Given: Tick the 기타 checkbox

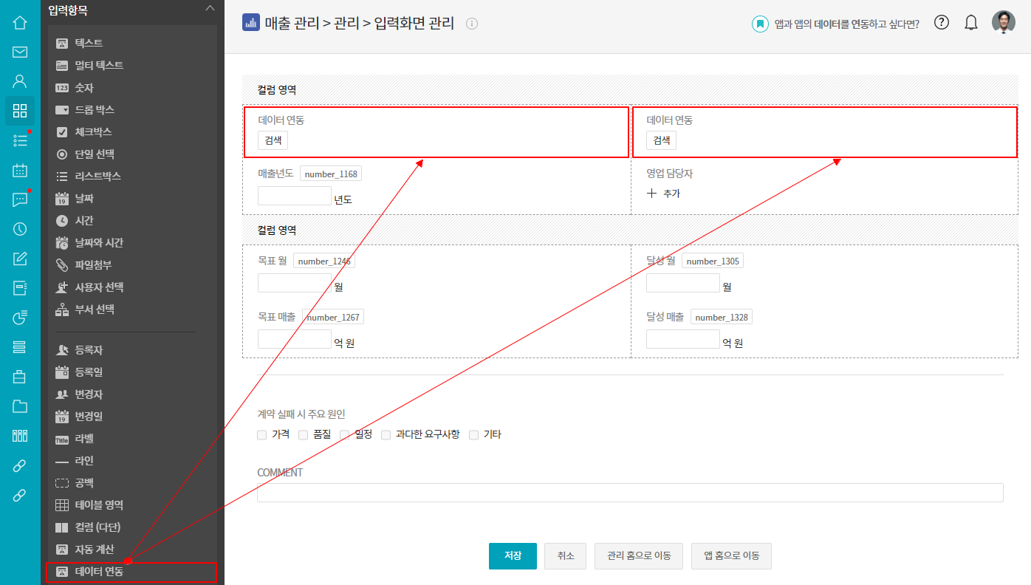Looking at the screenshot, I should (x=474, y=435).
